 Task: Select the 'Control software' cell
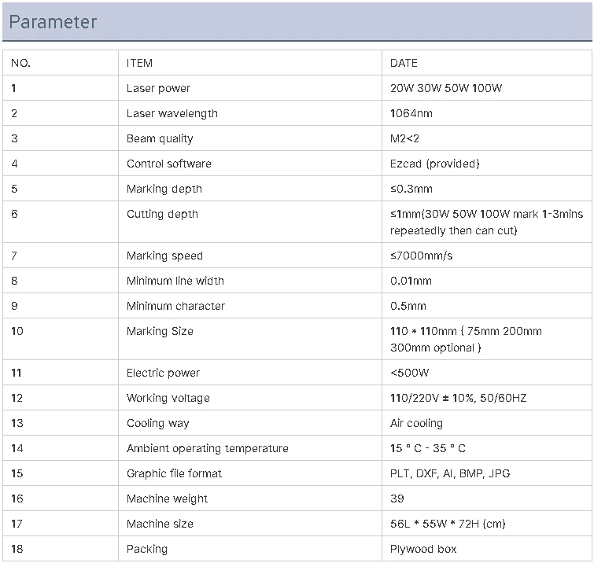[x=169, y=164]
